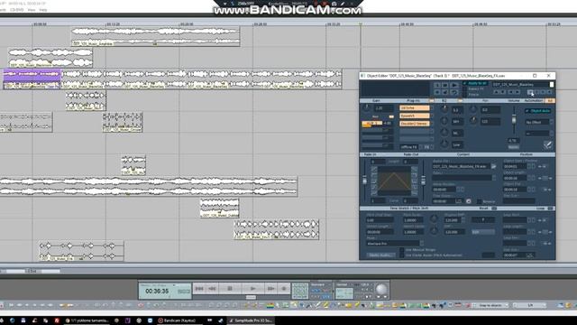Enable Use Musical Tempo checkbox
577x325 pixels.
tap(402, 249)
